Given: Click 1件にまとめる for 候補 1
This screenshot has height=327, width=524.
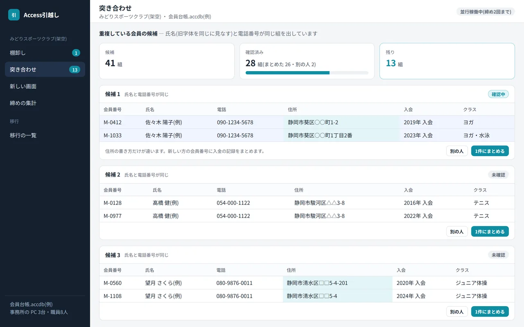Looking at the screenshot, I should coord(490,151).
